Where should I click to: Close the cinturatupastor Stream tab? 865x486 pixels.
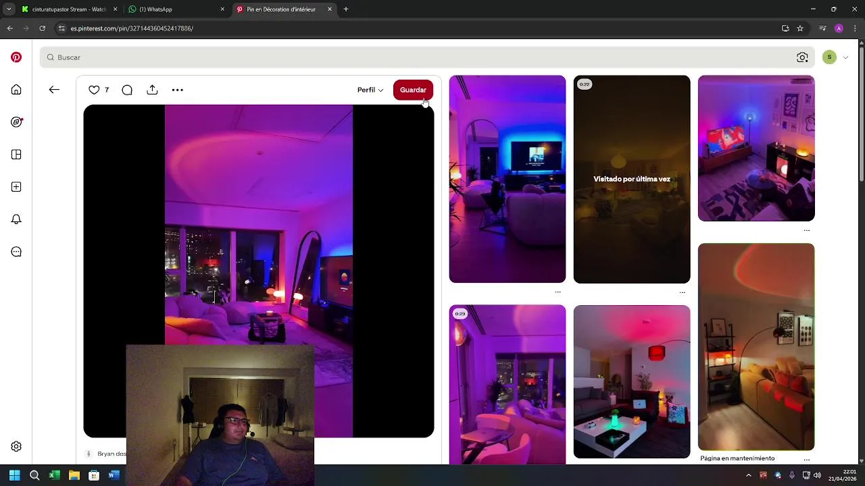click(x=115, y=9)
